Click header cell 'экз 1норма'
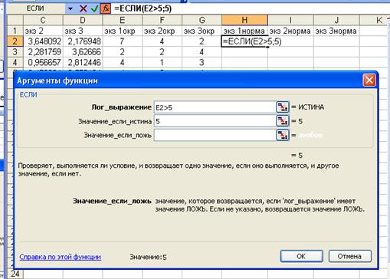Viewport: 390px width, 279px height. 244,31
